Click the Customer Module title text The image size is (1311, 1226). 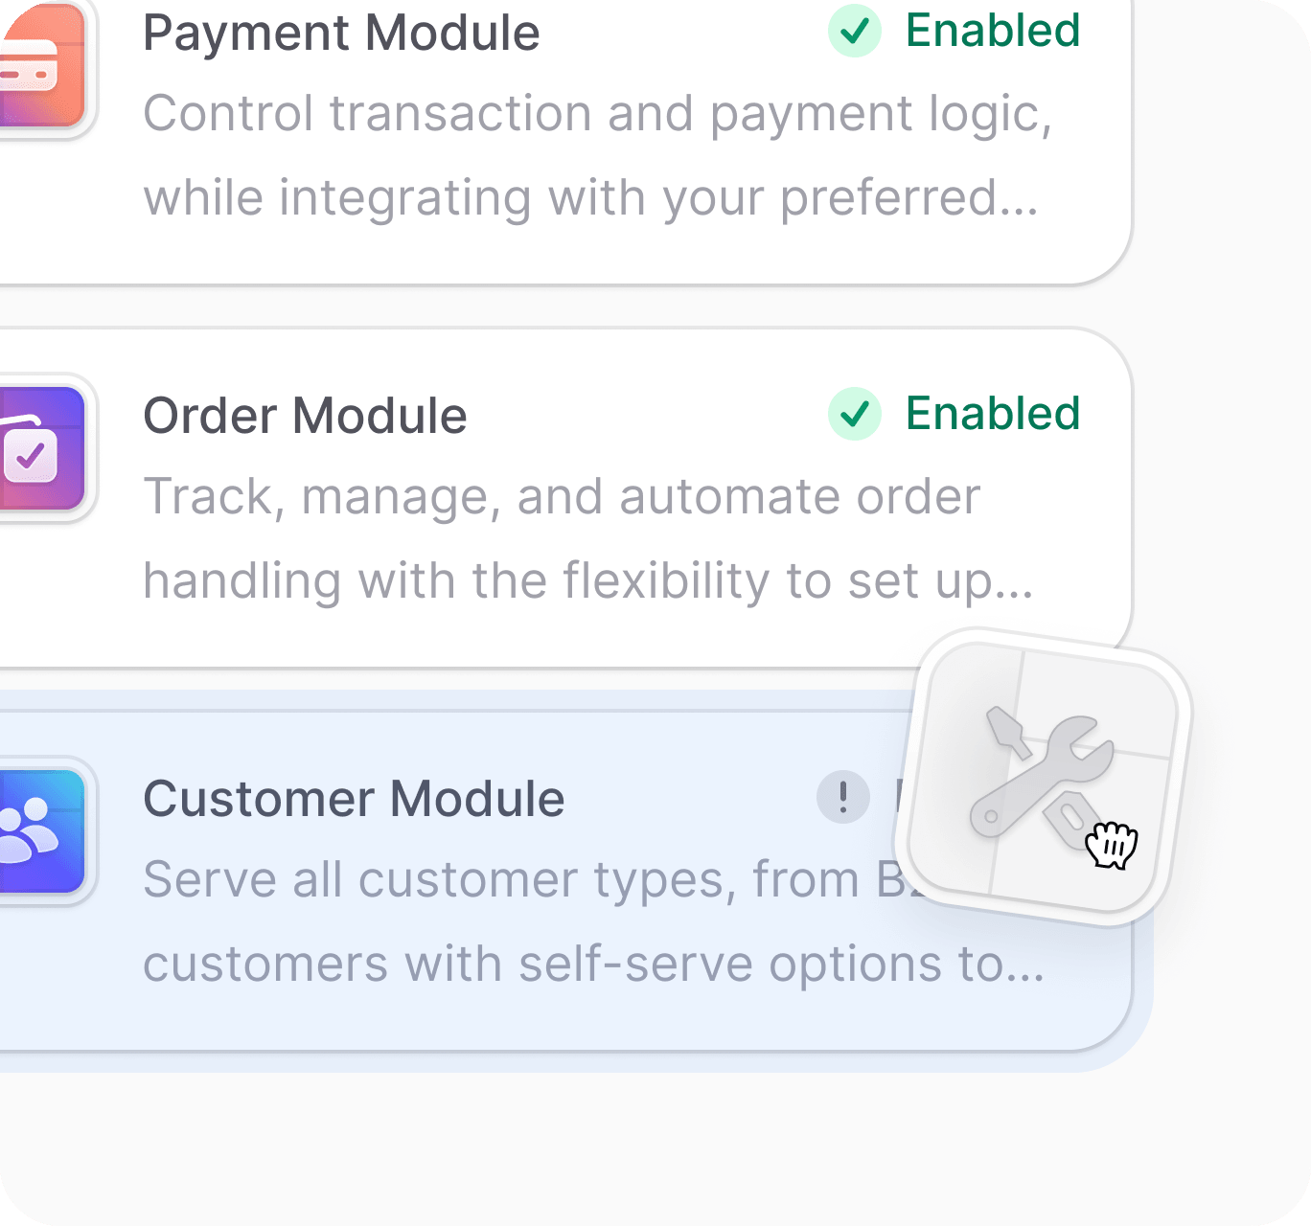pyautogui.click(x=354, y=798)
